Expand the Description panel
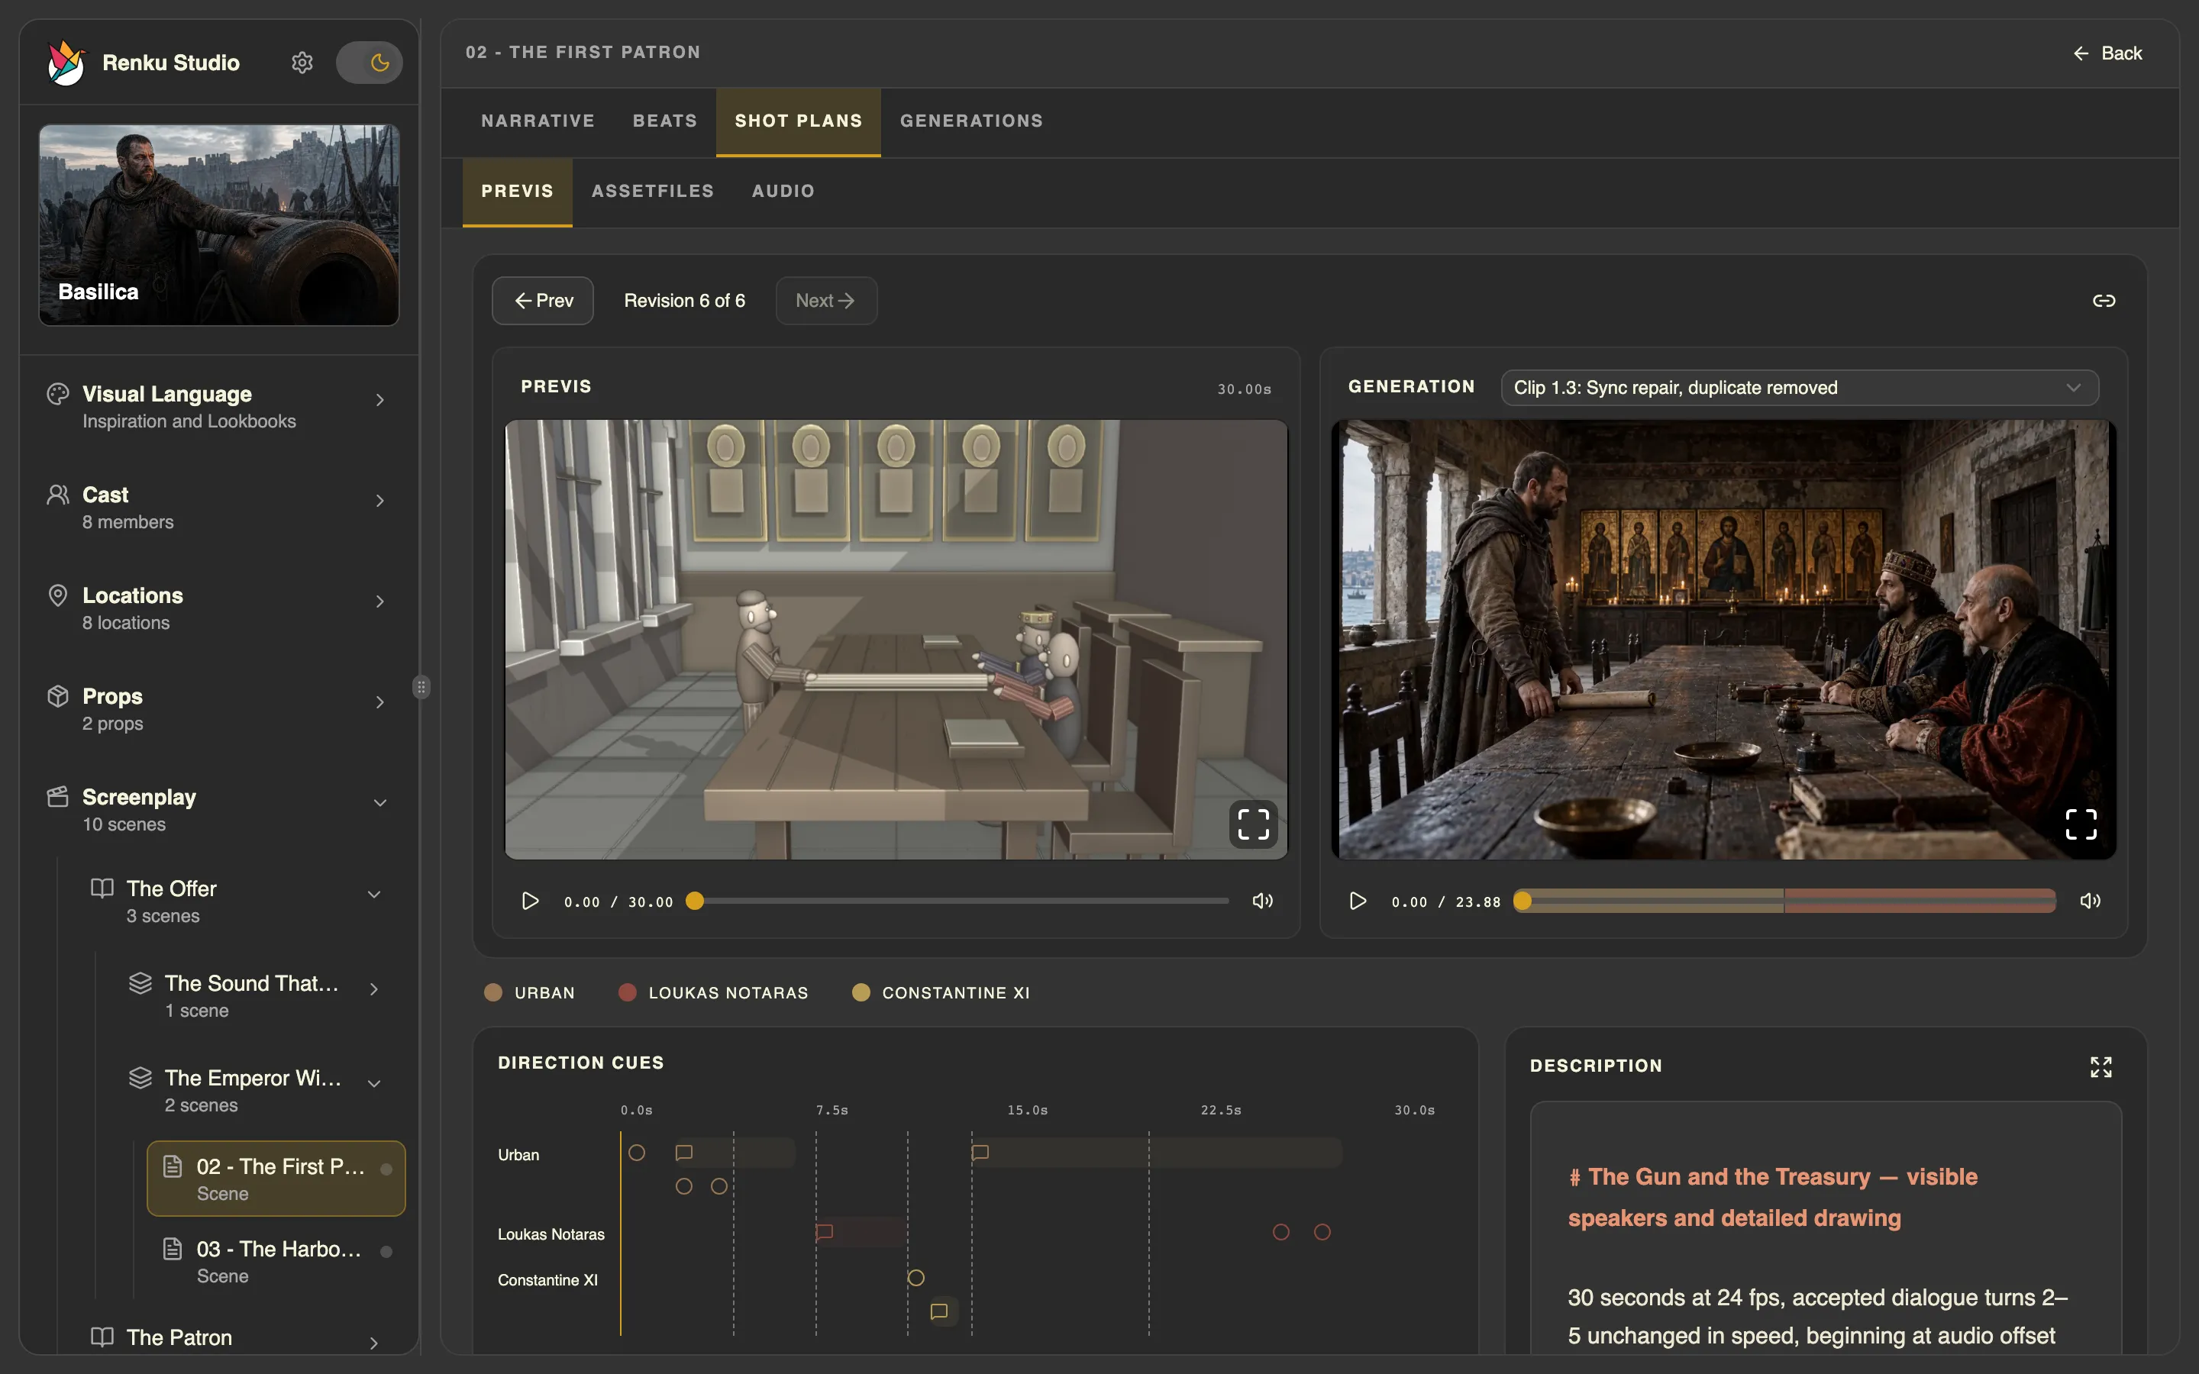The image size is (2199, 1374). pos(2101,1067)
